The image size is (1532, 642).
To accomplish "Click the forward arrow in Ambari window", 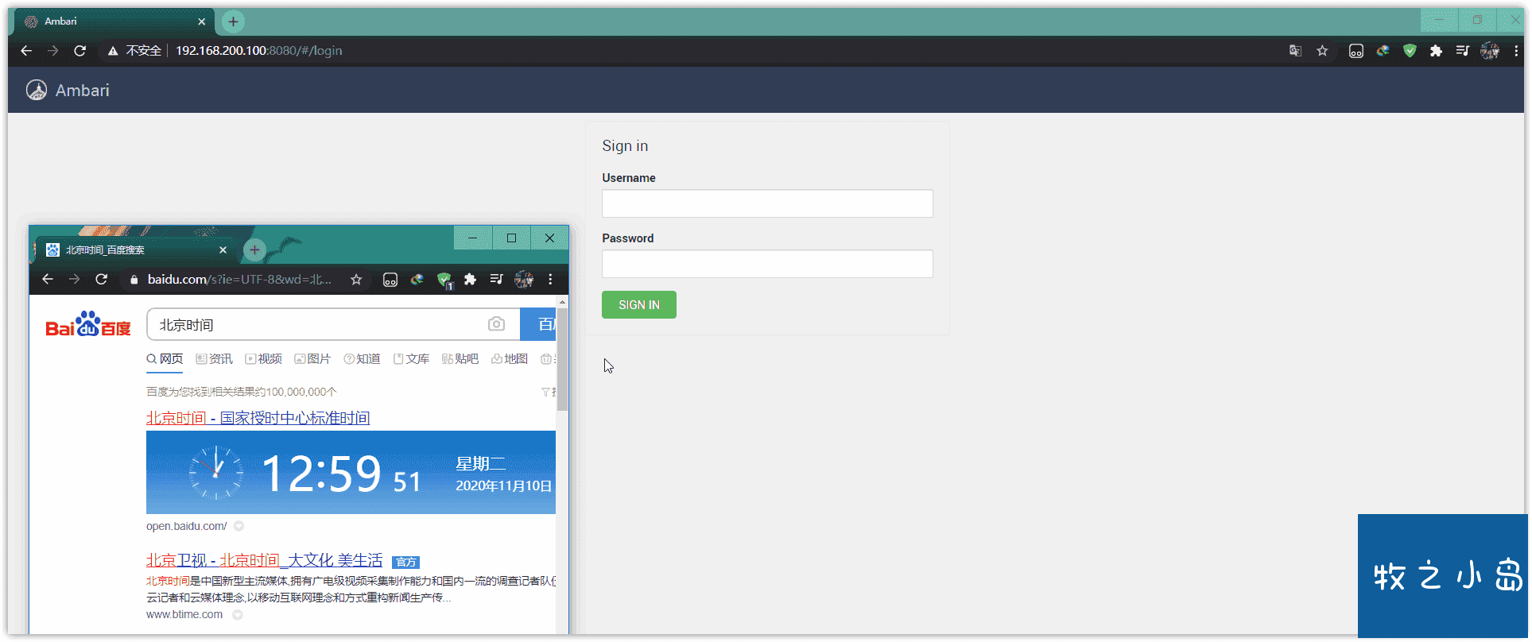I will (x=53, y=51).
